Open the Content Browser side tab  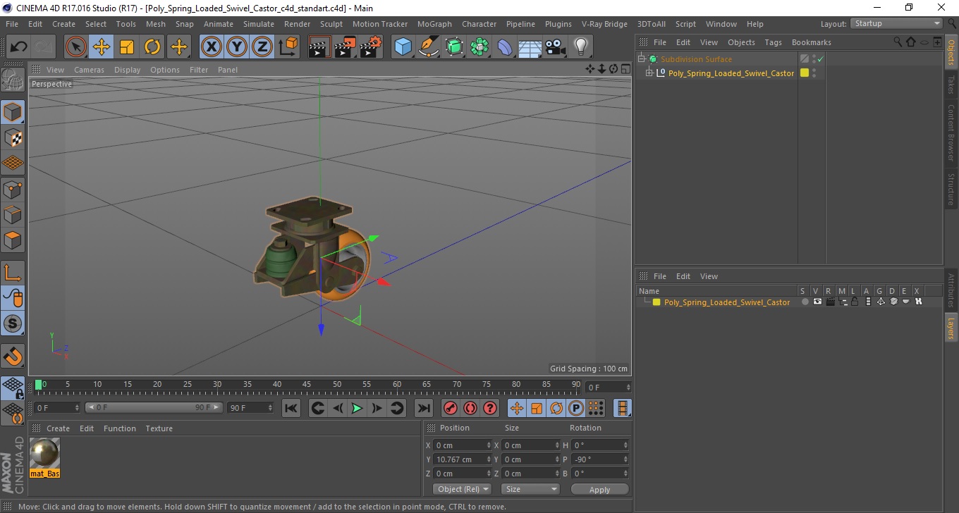(951, 132)
